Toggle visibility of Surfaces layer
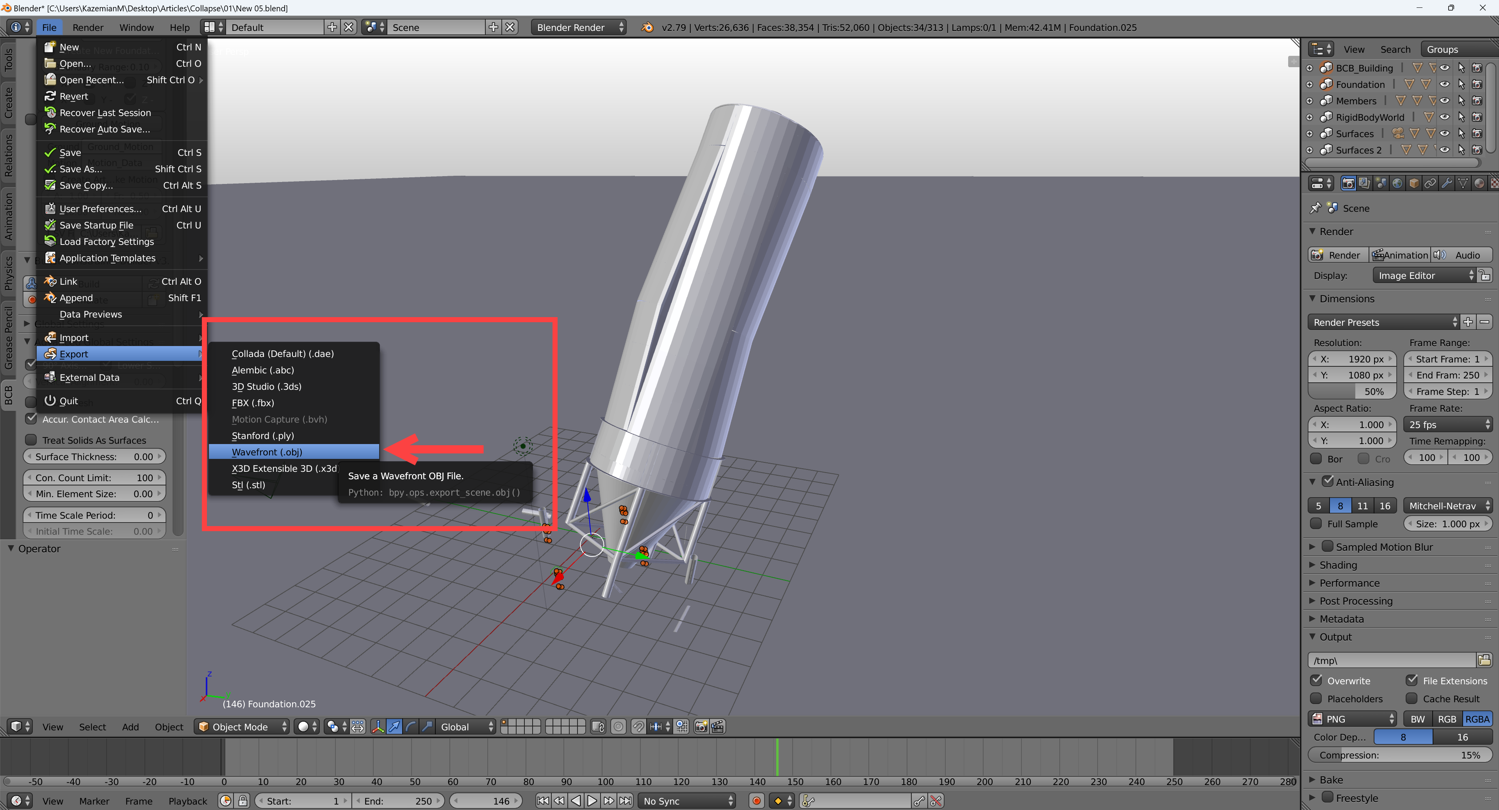This screenshot has height=810, width=1499. pos(1444,133)
